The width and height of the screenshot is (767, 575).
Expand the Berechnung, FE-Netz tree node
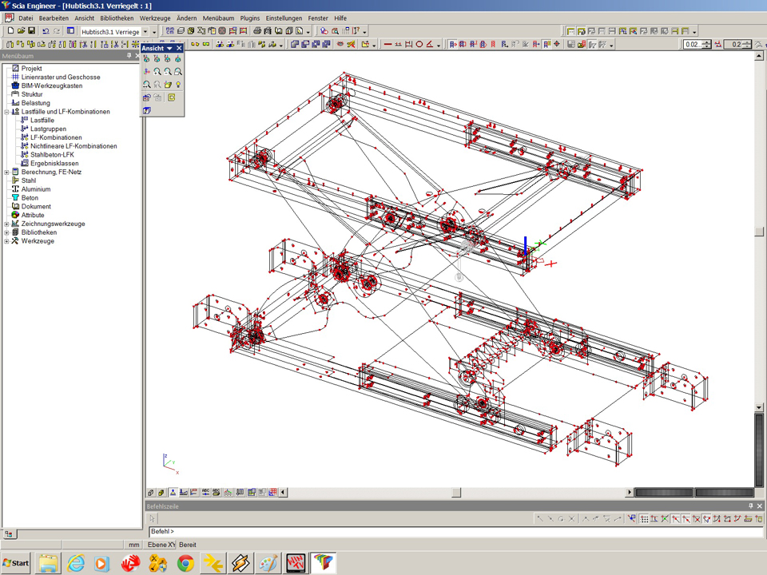tap(6, 172)
